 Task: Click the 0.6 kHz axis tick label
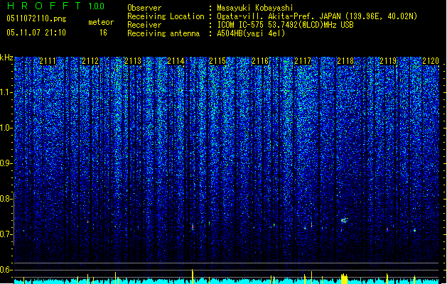point(6,270)
